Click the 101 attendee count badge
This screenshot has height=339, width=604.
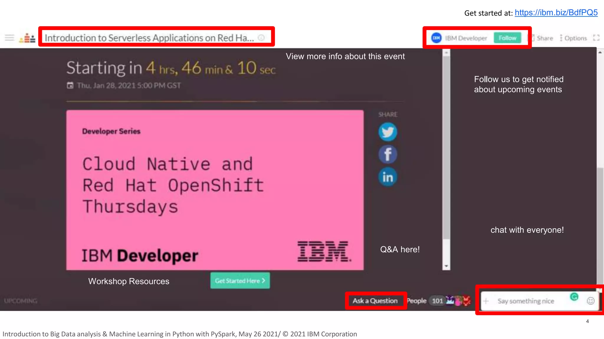pyautogui.click(x=437, y=301)
